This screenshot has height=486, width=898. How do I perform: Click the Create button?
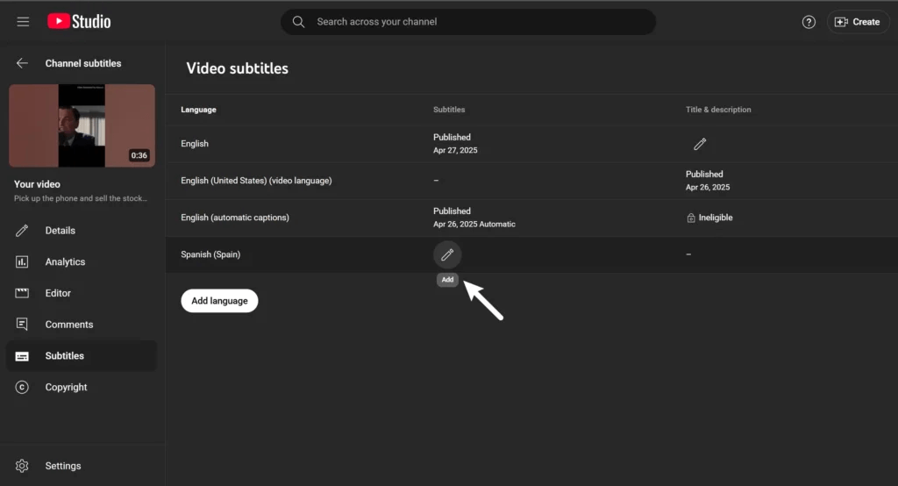point(858,22)
